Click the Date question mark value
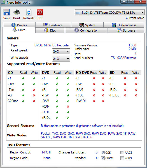147x168 pixels. click(135, 54)
